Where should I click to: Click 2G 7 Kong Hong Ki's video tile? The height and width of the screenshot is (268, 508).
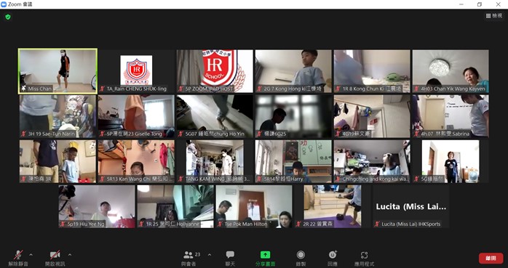click(x=293, y=71)
